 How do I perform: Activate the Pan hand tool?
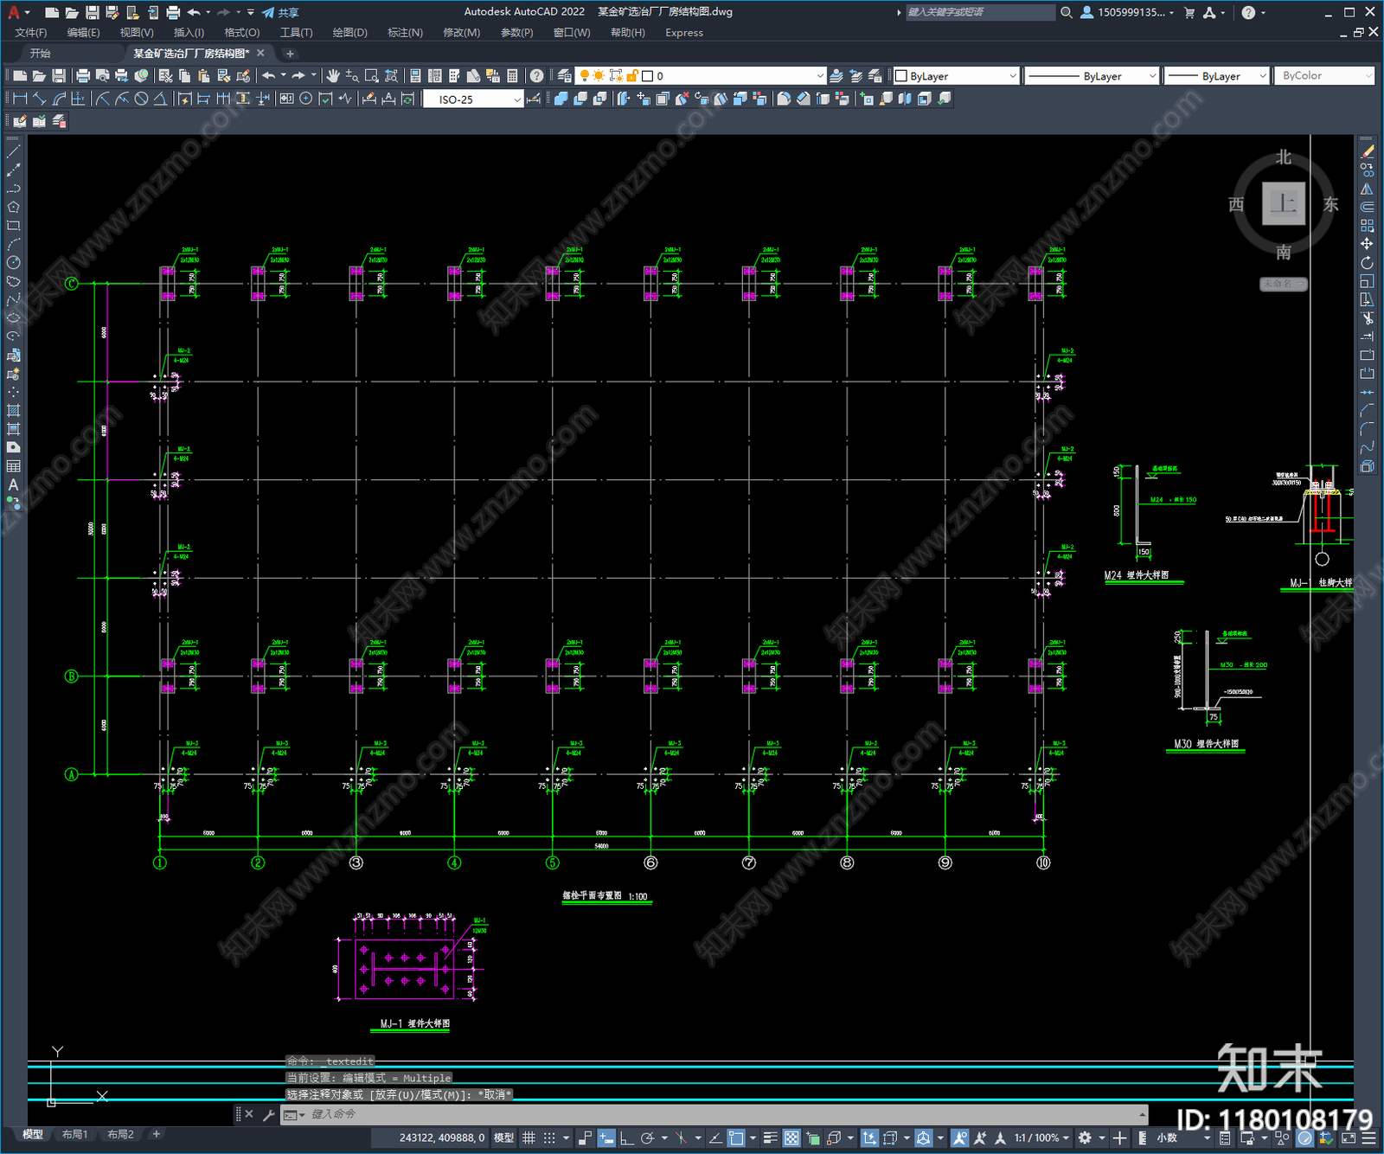click(x=332, y=76)
